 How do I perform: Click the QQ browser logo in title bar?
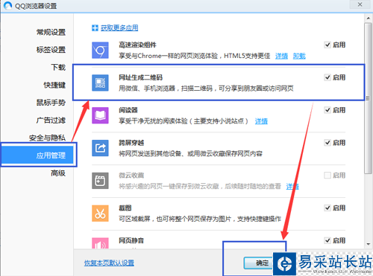coord(7,5)
